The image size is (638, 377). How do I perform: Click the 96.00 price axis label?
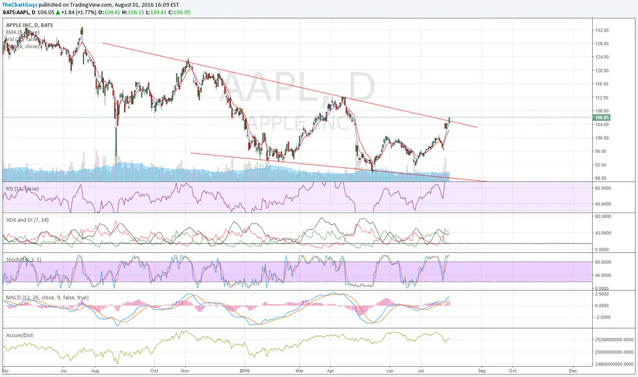click(x=602, y=151)
